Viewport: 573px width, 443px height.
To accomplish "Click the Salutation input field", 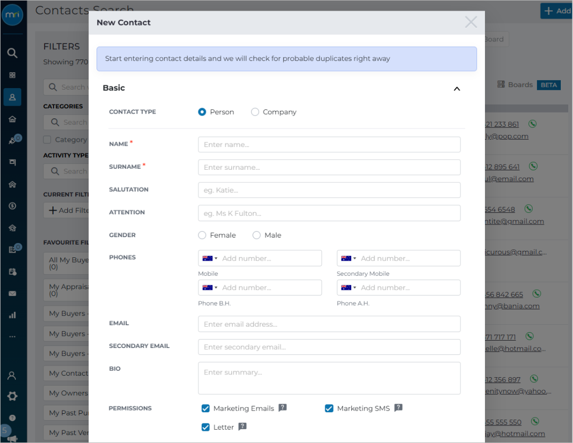I will pyautogui.click(x=329, y=190).
